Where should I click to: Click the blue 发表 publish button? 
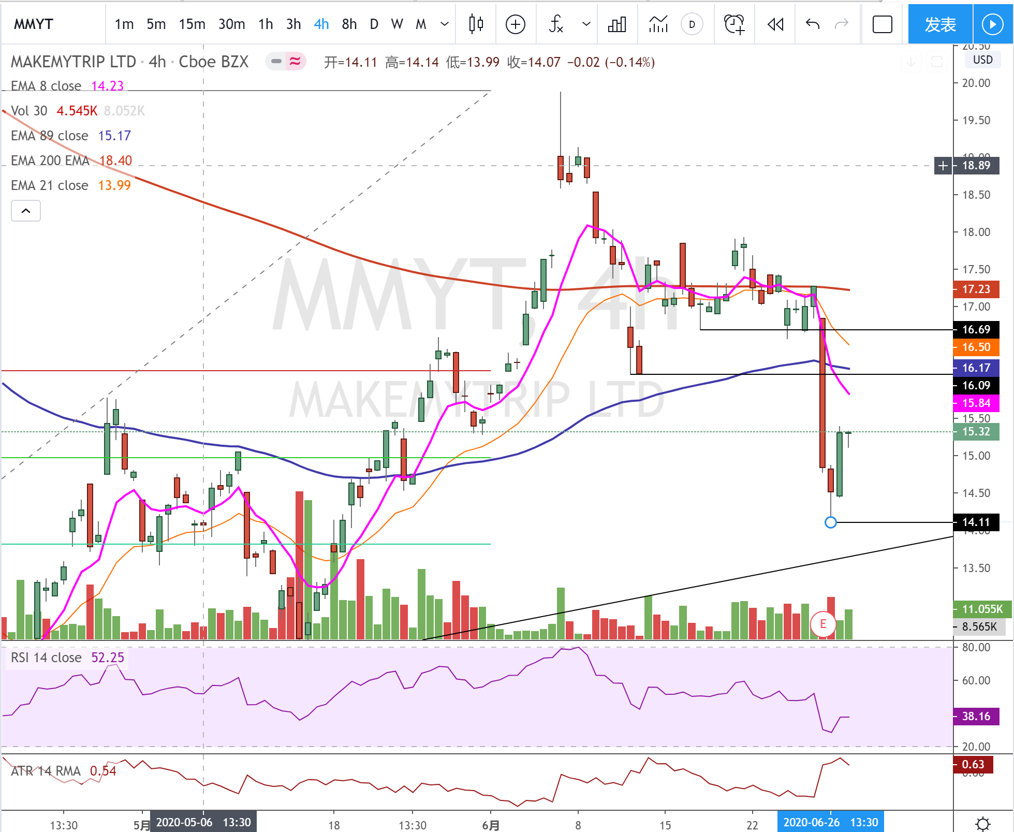coord(940,24)
